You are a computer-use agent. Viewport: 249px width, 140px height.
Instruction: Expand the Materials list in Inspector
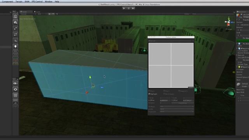click(x=237, y=55)
